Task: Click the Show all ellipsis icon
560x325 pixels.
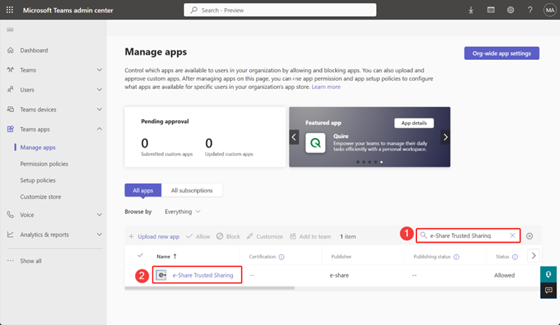Action: tap(10, 261)
